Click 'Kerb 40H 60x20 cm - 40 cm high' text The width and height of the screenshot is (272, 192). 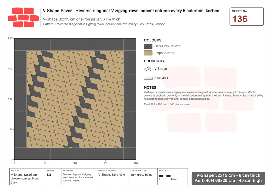[x=228, y=181]
